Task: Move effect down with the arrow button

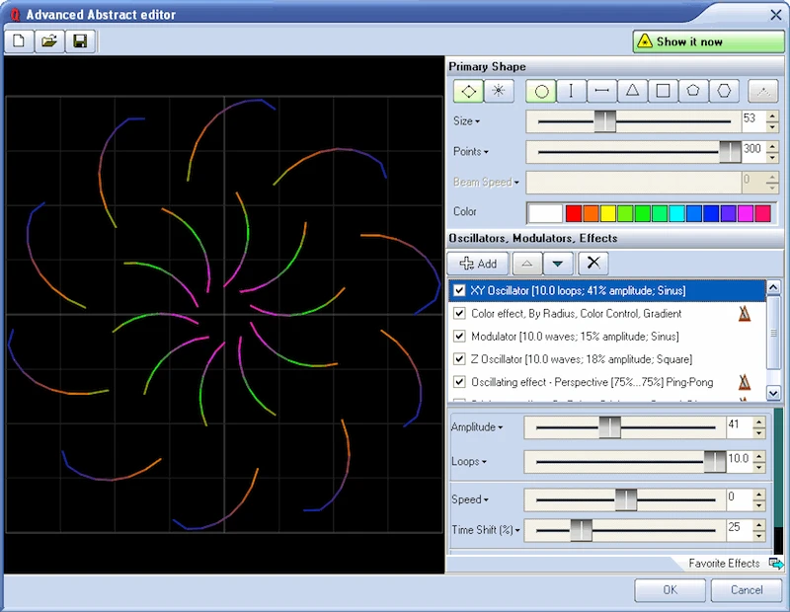Action: click(x=558, y=264)
